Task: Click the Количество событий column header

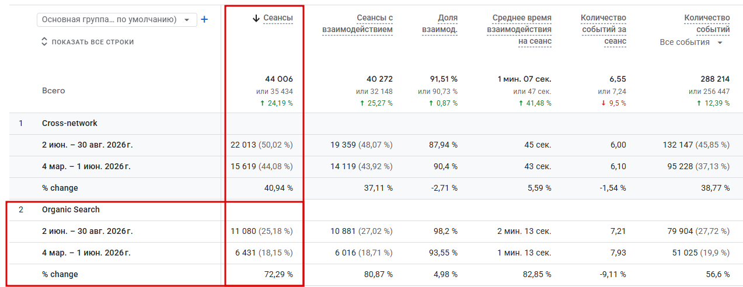Action: 707,24
